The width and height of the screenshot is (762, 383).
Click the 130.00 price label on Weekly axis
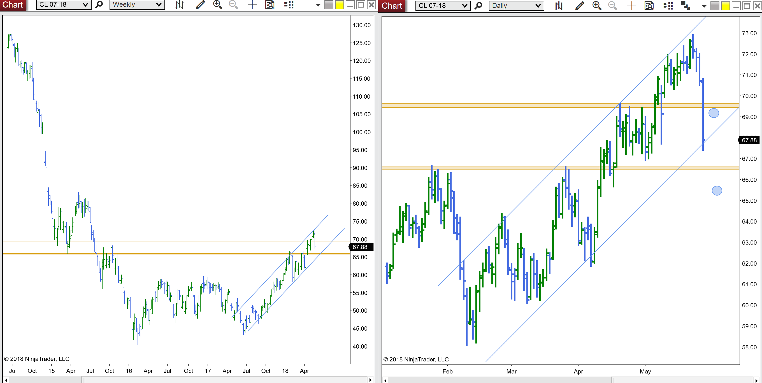click(361, 25)
